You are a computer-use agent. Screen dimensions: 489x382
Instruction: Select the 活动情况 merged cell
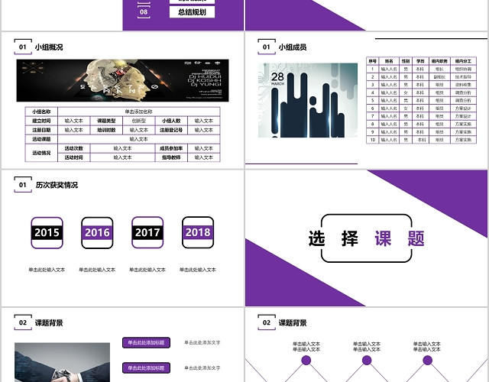point(41,153)
